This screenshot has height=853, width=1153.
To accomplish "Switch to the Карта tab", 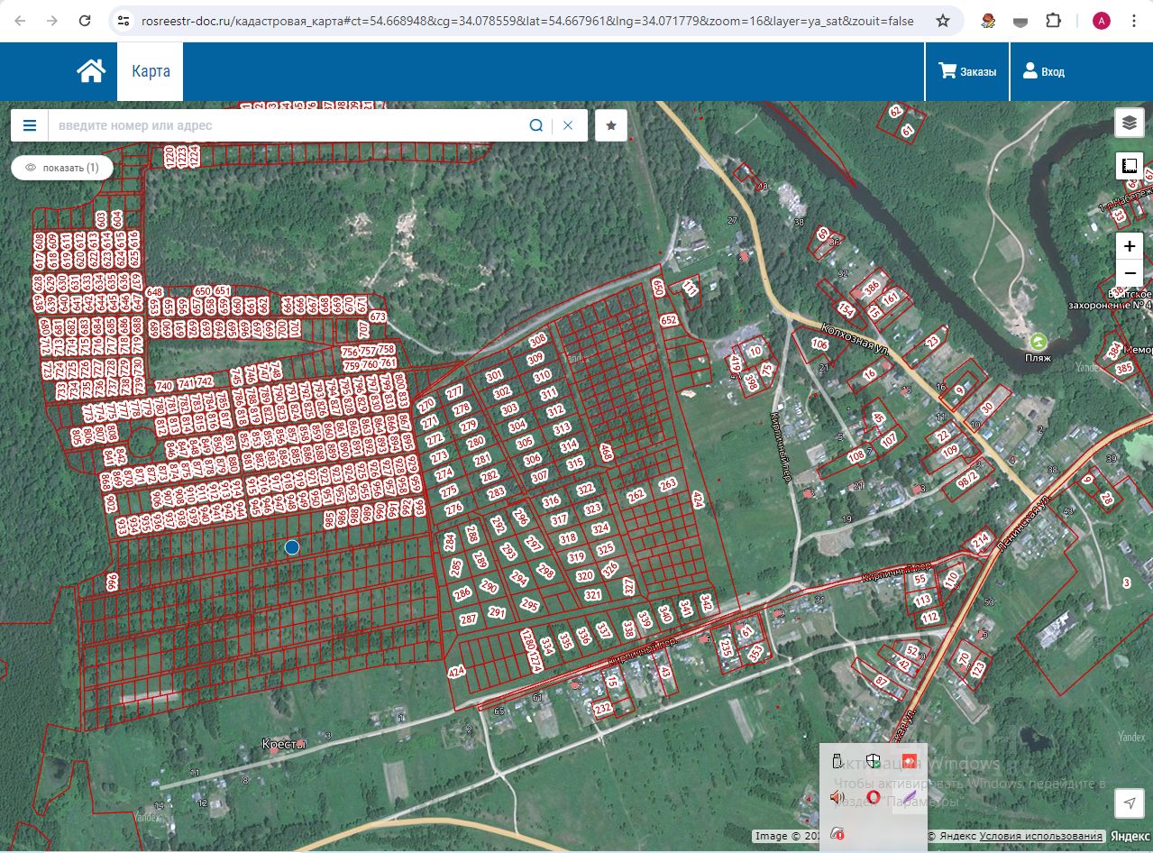I will click(151, 71).
